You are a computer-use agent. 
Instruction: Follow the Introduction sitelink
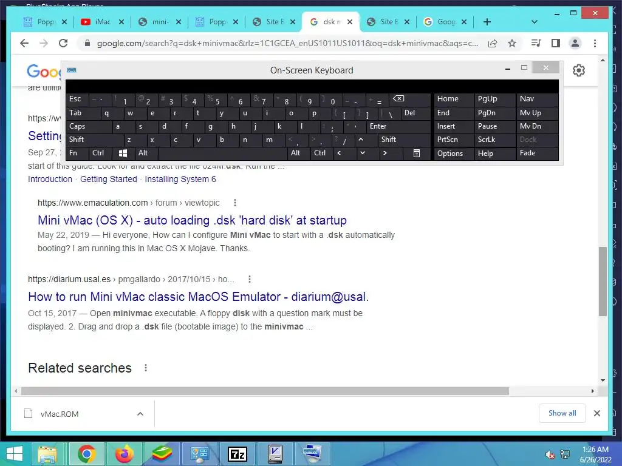[50, 179]
